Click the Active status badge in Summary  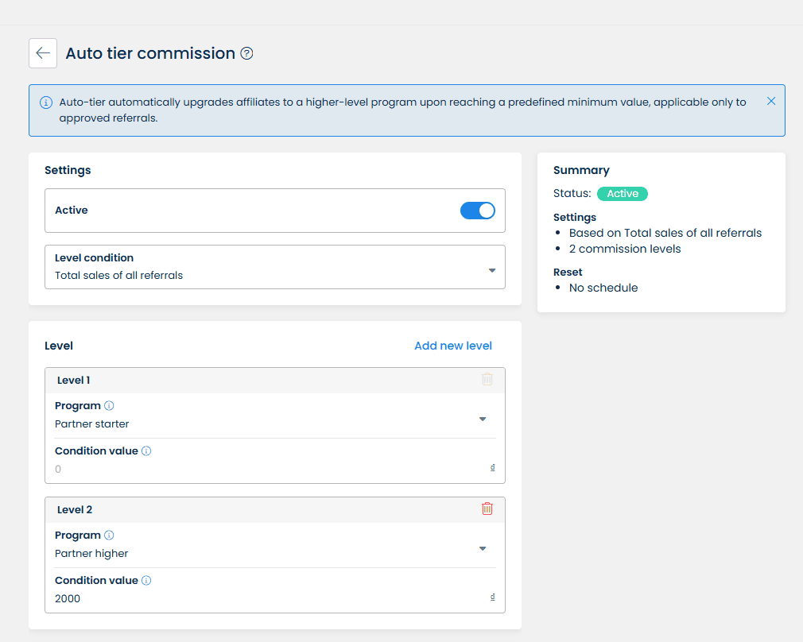(622, 194)
